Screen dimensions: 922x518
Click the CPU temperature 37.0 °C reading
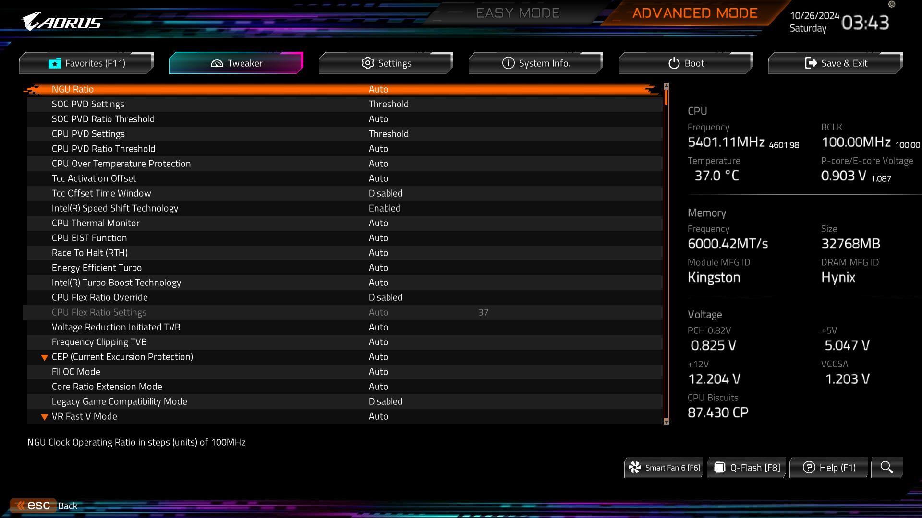[x=717, y=176]
